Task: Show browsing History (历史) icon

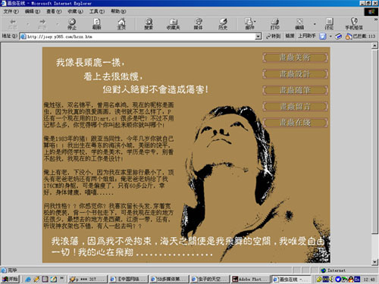Action: (223, 24)
